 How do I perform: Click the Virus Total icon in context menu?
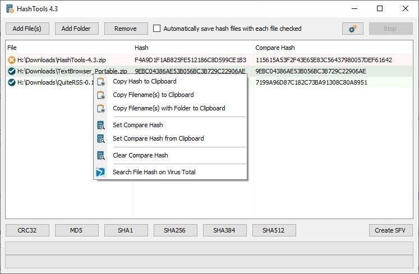click(100, 172)
